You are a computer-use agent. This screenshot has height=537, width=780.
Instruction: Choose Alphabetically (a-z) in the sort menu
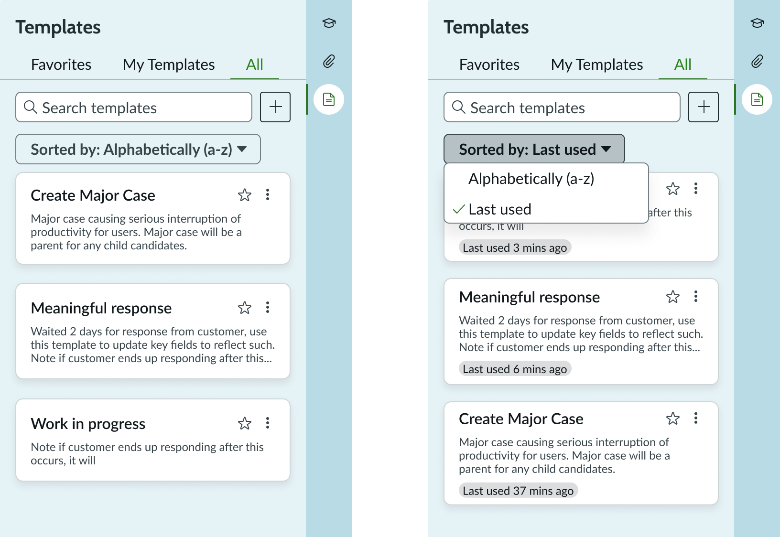click(x=531, y=179)
